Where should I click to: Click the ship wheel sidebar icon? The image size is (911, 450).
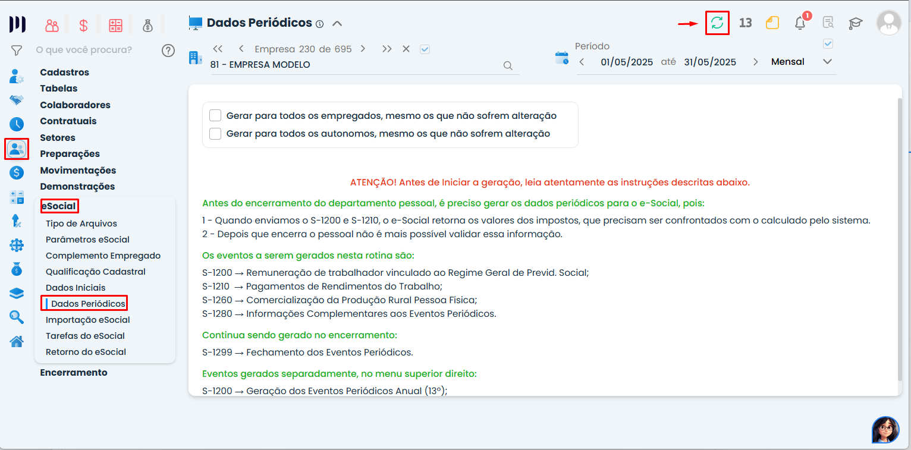[17, 245]
